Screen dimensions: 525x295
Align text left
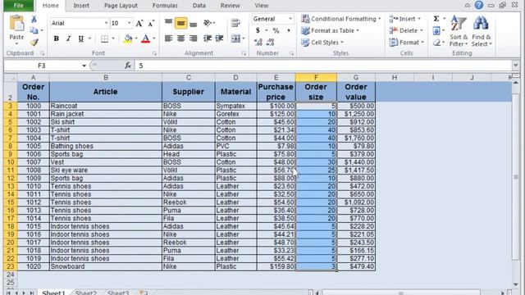click(168, 39)
